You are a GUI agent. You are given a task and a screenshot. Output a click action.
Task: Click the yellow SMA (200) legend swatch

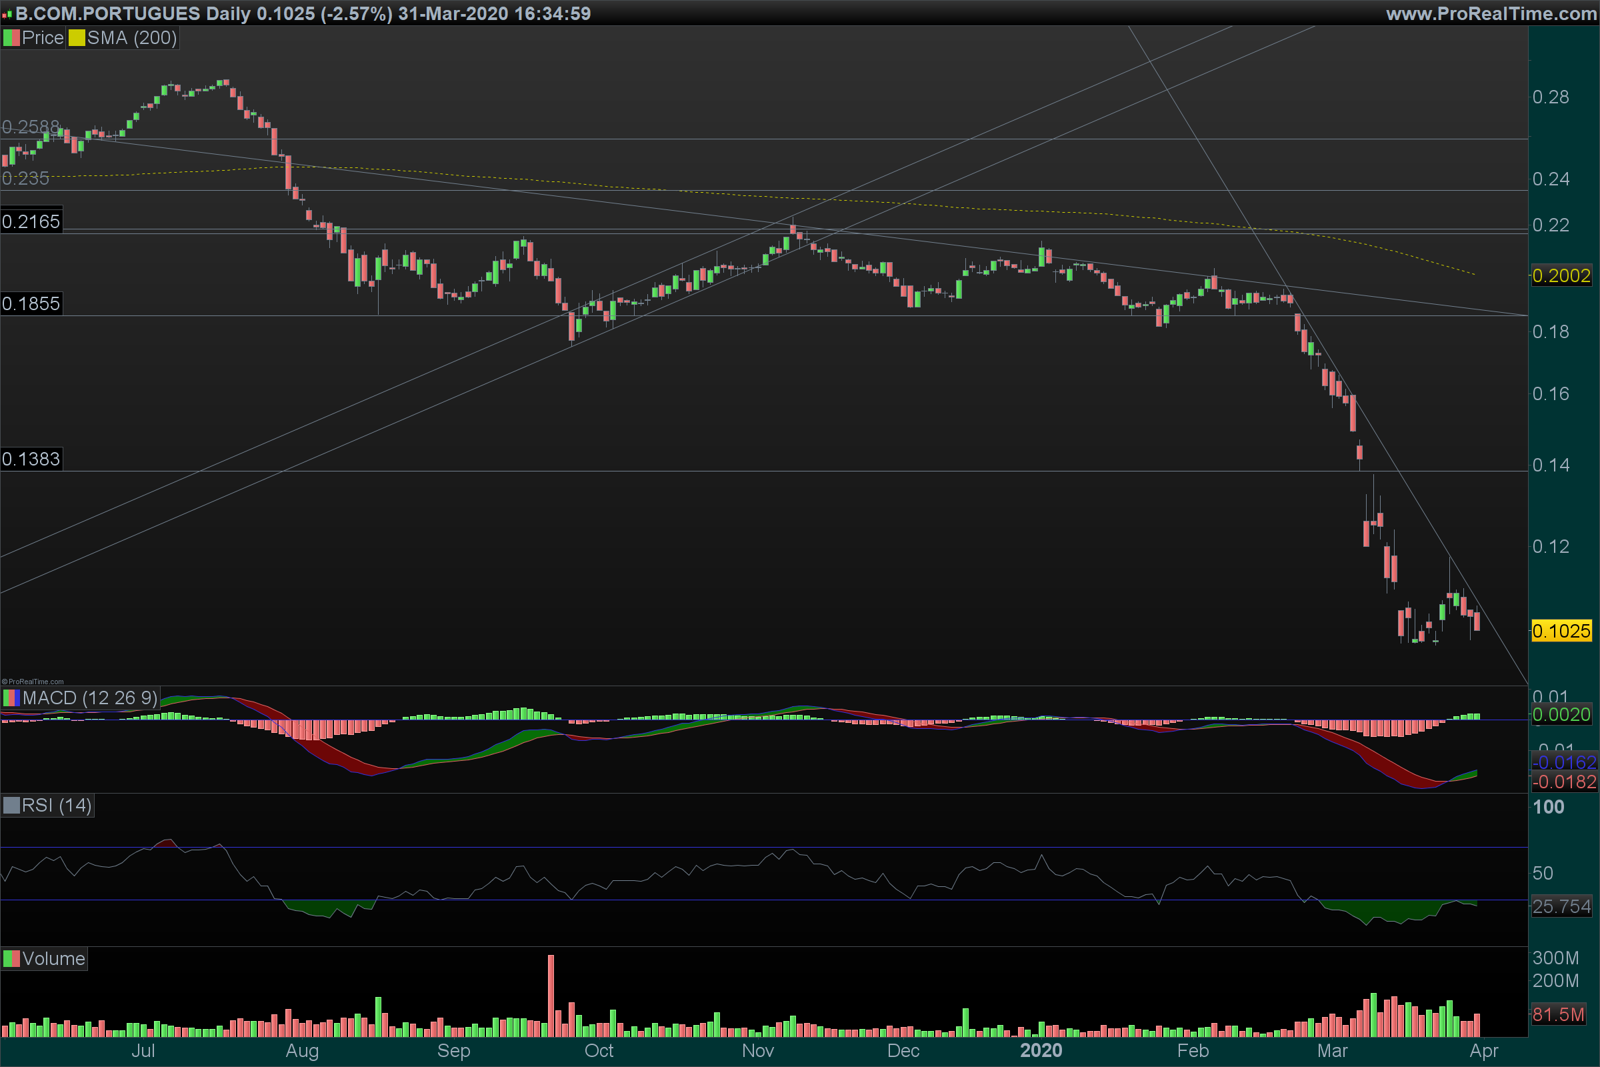pos(77,38)
